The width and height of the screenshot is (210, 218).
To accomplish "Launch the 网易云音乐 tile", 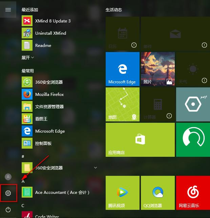I will point(193,192).
